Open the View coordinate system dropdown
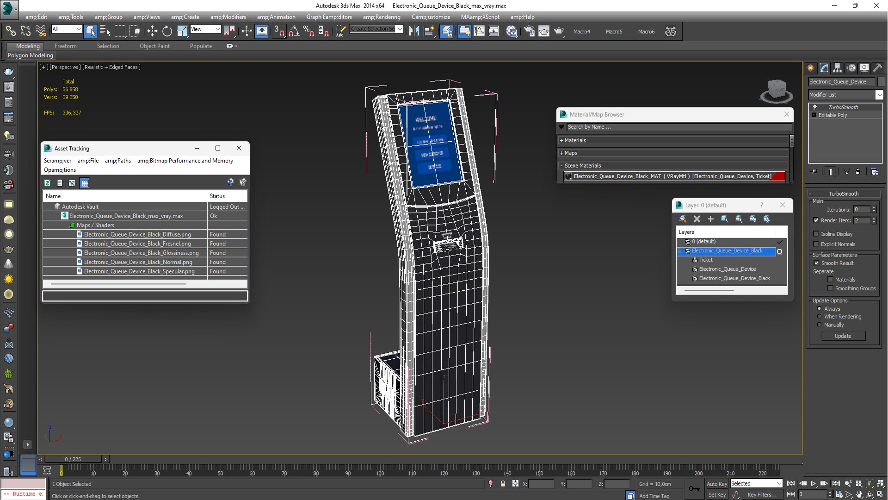 (x=205, y=29)
